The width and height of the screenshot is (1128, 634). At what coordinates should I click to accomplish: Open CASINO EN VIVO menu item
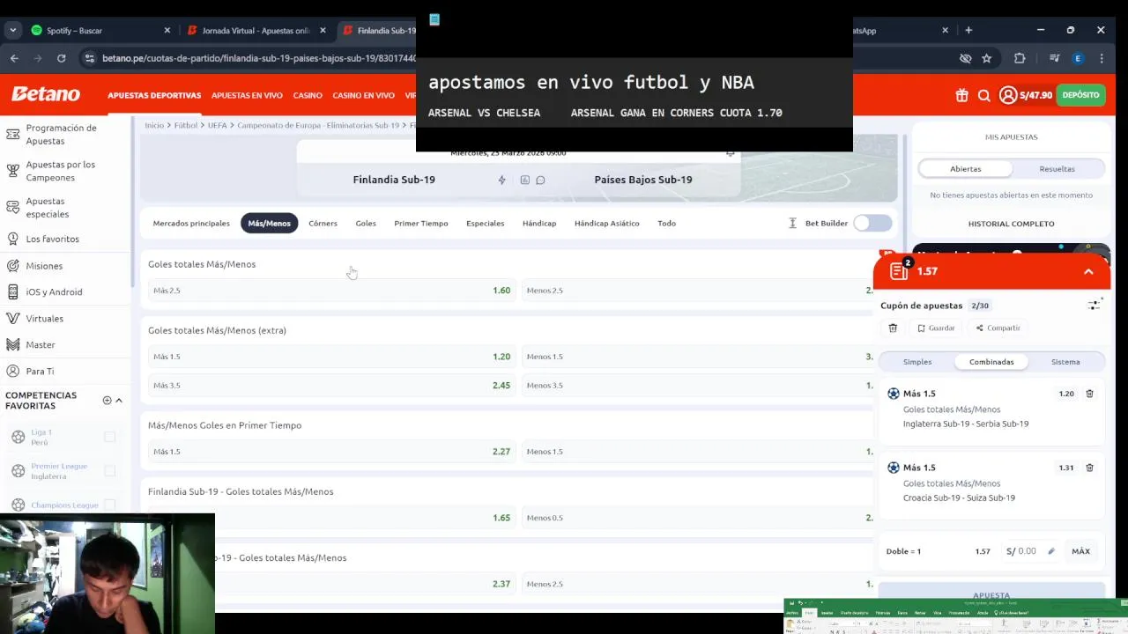coord(363,95)
